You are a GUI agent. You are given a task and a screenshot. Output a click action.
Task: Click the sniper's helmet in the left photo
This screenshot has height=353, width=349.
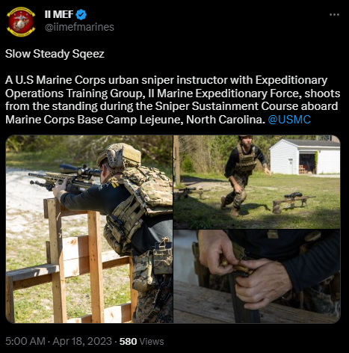click(119, 156)
